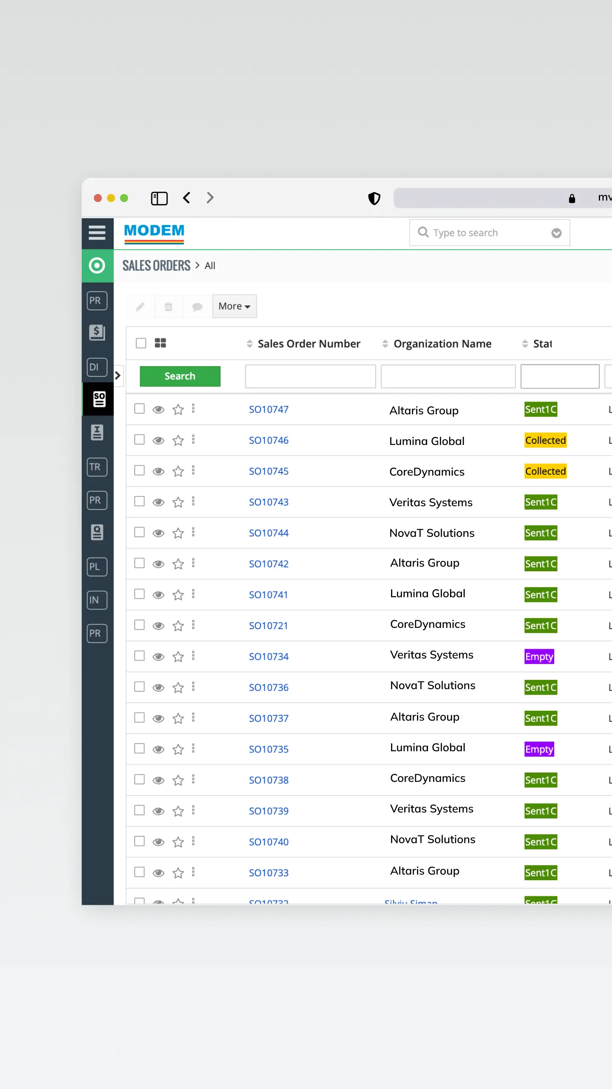Open the DI module in sidebar

pyautogui.click(x=96, y=367)
